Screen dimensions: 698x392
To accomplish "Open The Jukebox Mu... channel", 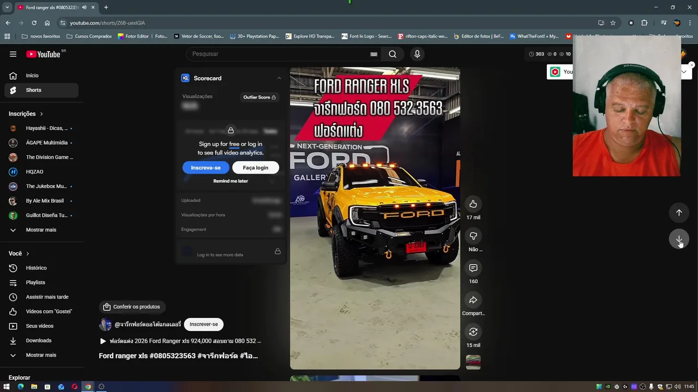I will tap(41, 186).
